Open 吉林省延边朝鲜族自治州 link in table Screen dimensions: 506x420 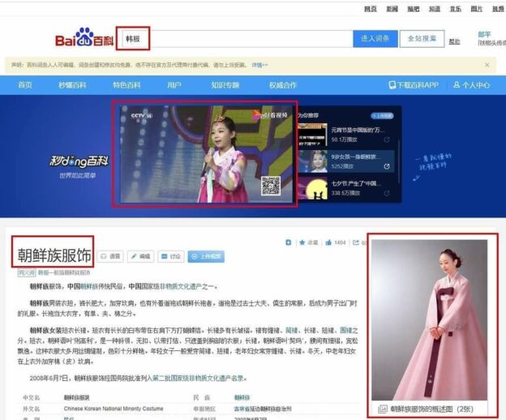tap(263, 409)
